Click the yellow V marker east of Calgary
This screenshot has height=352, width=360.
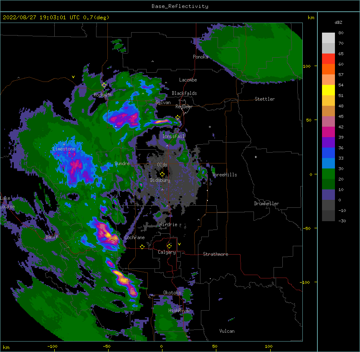tap(179, 244)
